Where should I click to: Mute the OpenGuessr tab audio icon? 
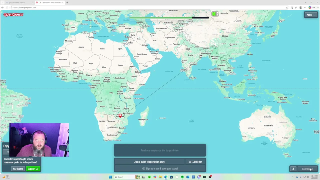click(39, 2)
